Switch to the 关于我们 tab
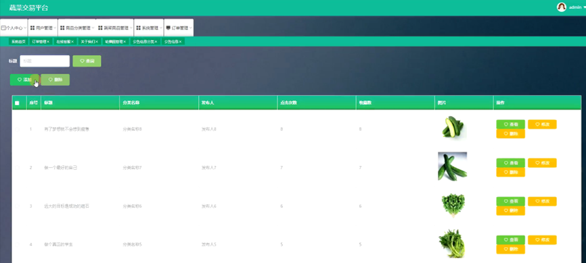Image resolution: width=586 pixels, height=263 pixels. click(x=89, y=42)
